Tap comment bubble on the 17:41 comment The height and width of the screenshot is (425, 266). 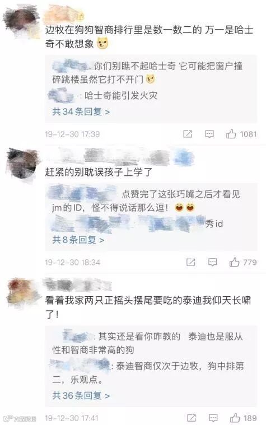point(213,418)
